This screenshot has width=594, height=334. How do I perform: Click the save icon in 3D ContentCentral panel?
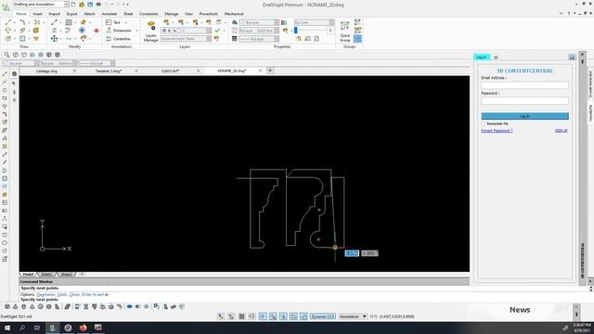572,58
